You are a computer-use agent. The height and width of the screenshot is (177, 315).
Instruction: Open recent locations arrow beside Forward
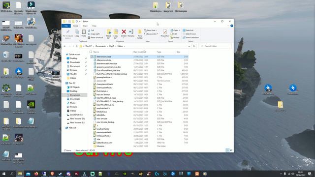click(73, 46)
